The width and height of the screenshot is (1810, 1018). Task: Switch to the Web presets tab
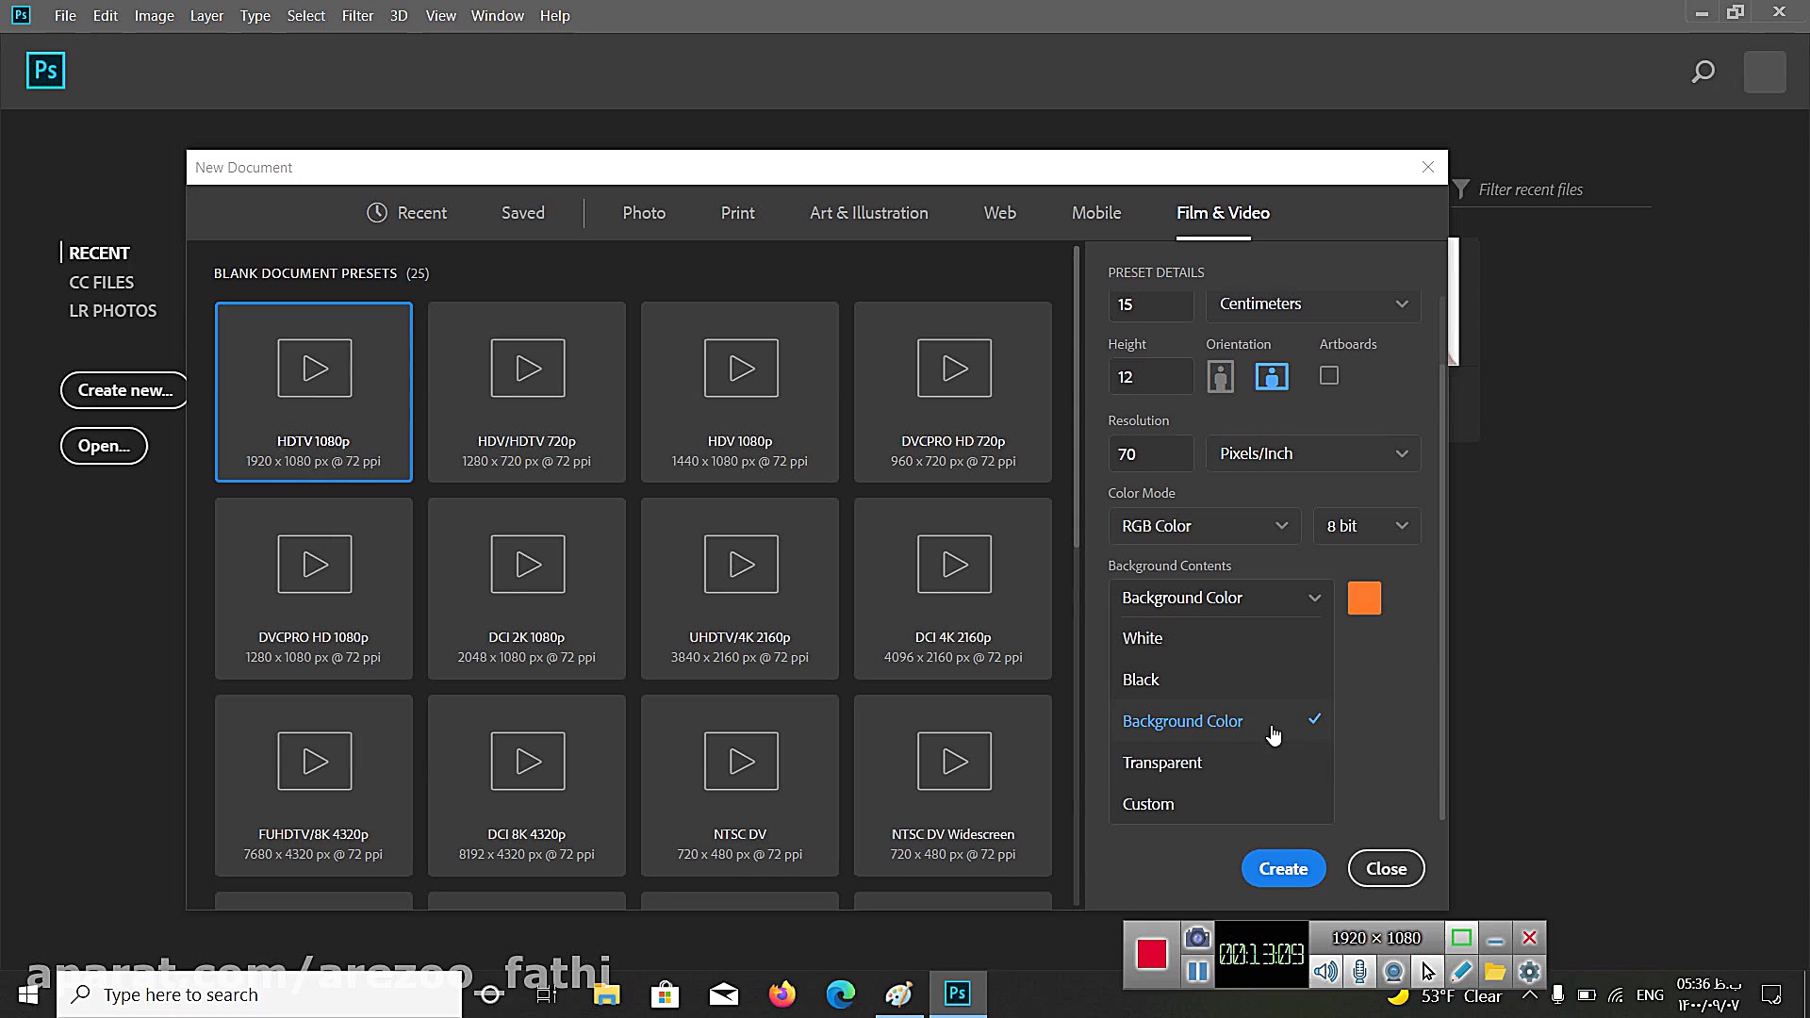tap(999, 213)
